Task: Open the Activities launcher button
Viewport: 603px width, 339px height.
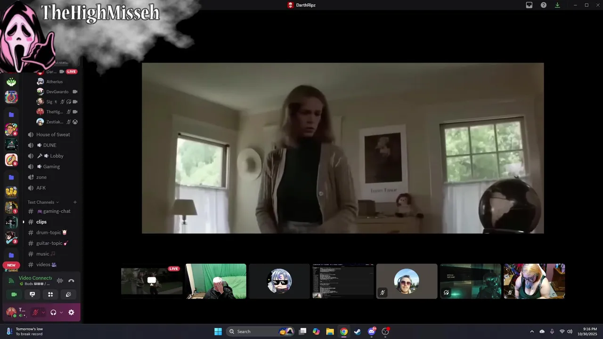Action: (50, 294)
